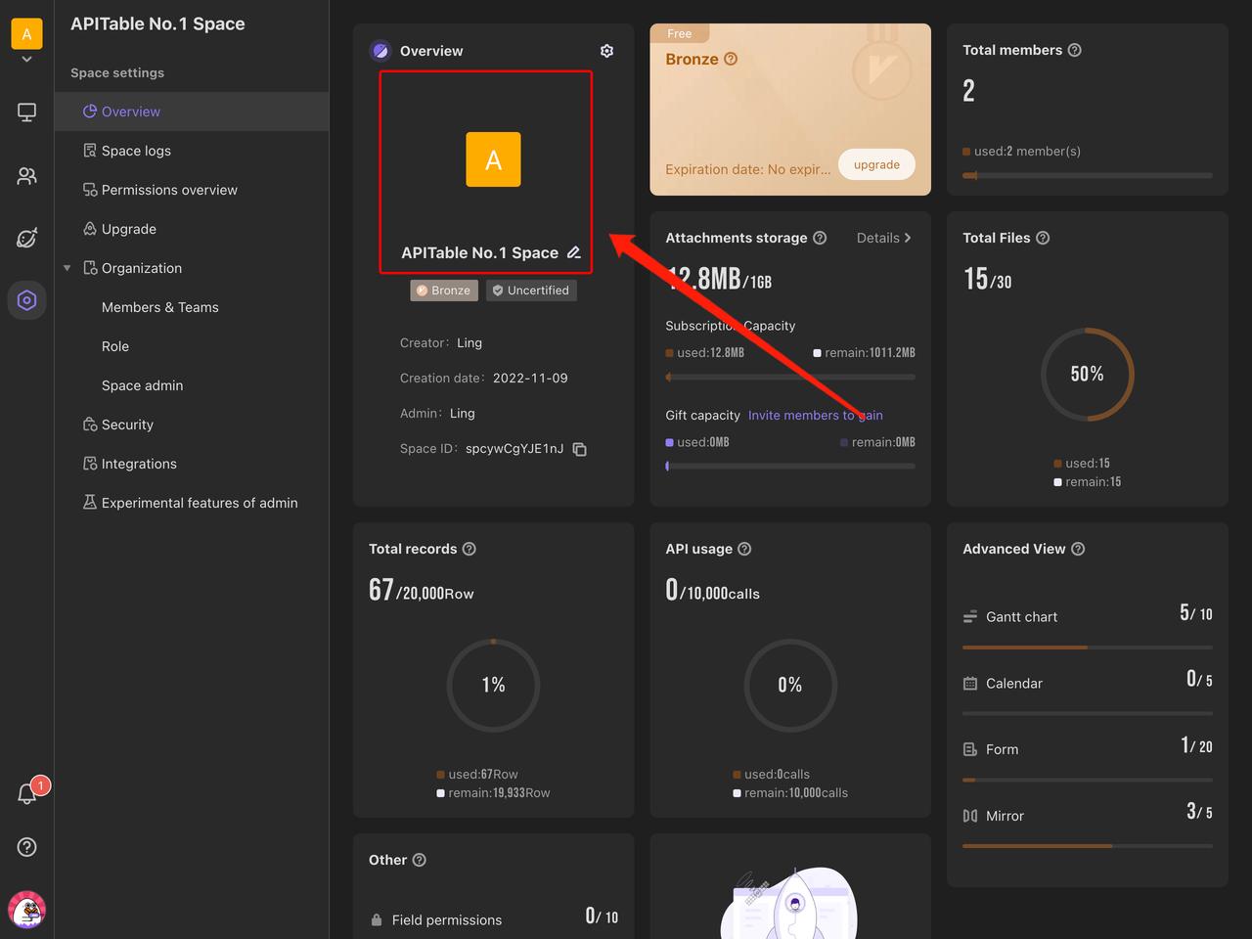Viewport: 1252px width, 939px height.
Task: Click the Field permissions lock icon
Action: (377, 919)
